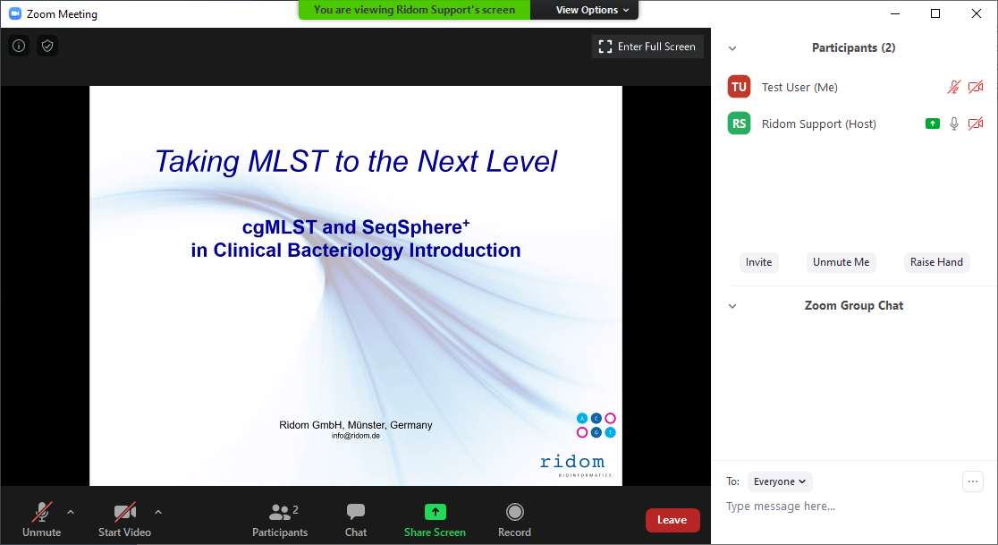Open the View Options dropdown
This screenshot has width=998, height=545.
click(592, 10)
